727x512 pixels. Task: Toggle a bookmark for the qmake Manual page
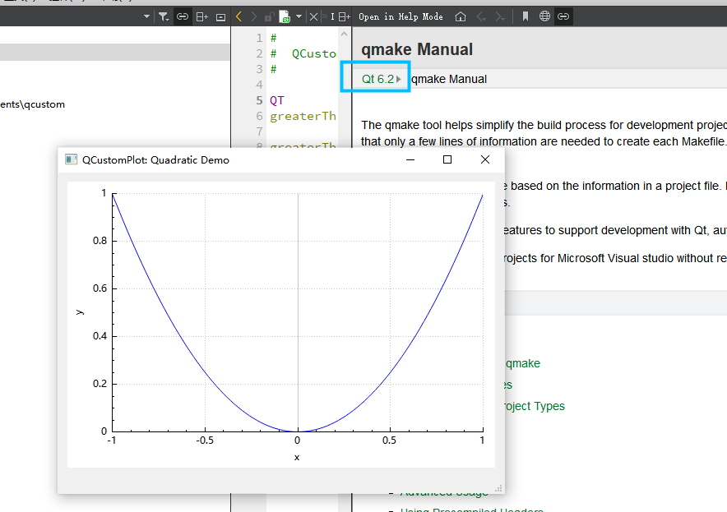tap(525, 16)
